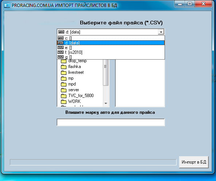Click the folder list scroll down arrow
Viewport: 216px width, 181px height.
pyautogui.click(x=106, y=104)
